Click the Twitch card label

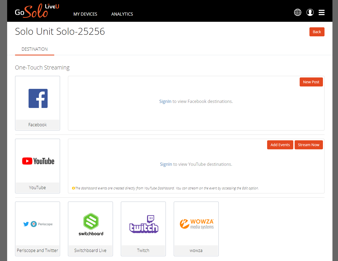tap(143, 250)
